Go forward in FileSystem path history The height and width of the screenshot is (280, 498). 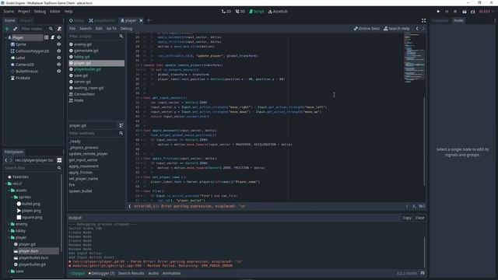click(x=11, y=160)
